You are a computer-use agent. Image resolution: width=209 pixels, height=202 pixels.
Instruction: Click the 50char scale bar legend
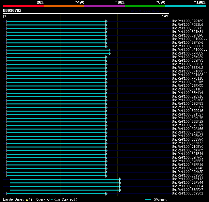point(148,199)
